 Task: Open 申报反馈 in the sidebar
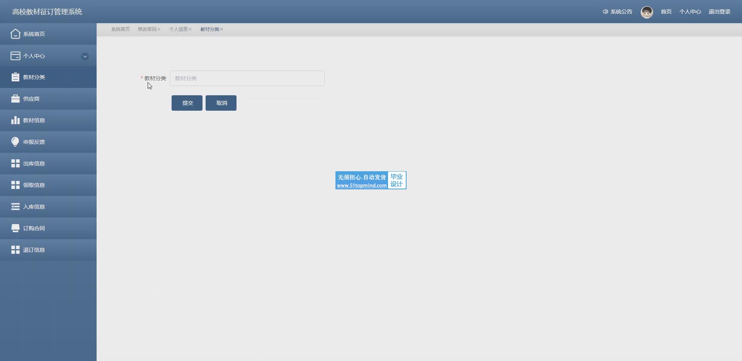48,142
